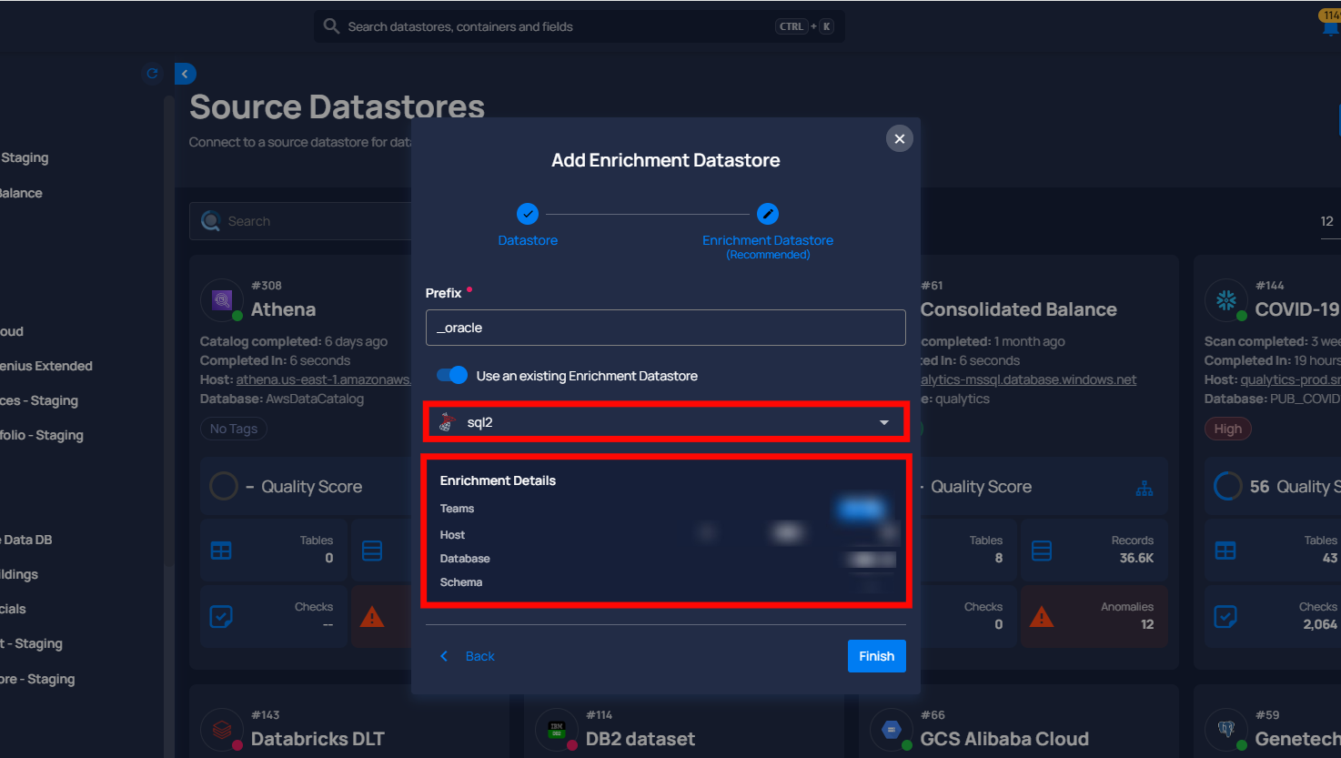The width and height of the screenshot is (1341, 758).
Task: Open page size dropdown showing 12
Action: pyautogui.click(x=1328, y=221)
